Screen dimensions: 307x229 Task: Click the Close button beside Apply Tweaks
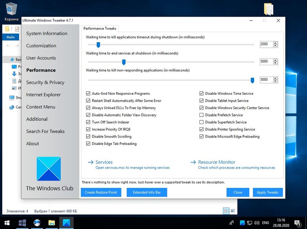click(238, 192)
